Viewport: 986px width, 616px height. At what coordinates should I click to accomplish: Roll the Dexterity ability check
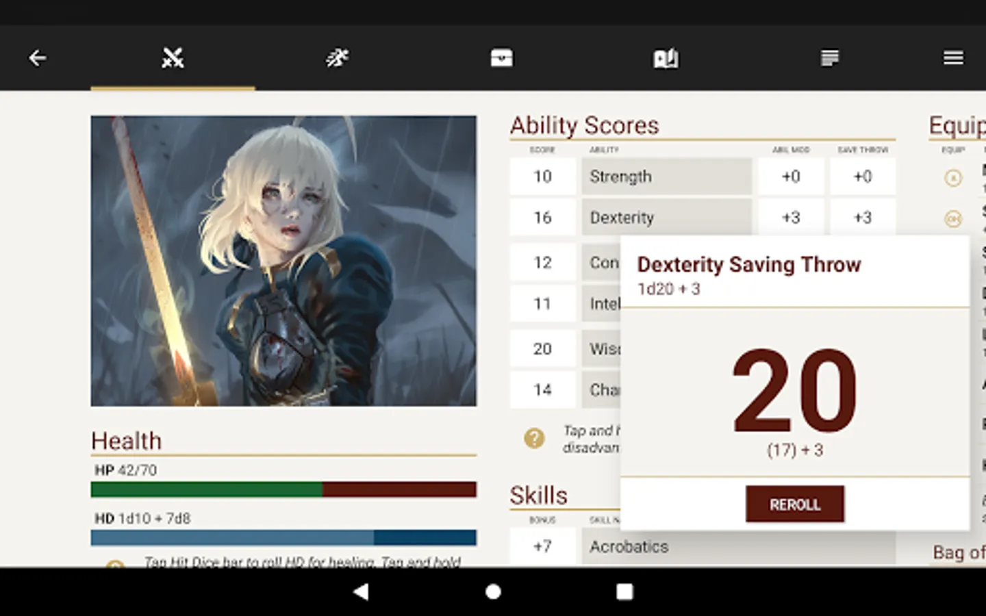667,218
